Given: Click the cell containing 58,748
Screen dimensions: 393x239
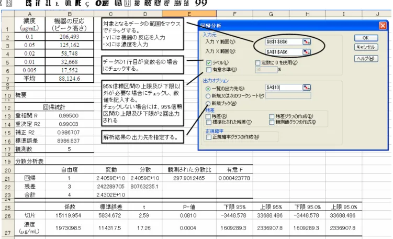Looking at the screenshot, I should point(70,53).
